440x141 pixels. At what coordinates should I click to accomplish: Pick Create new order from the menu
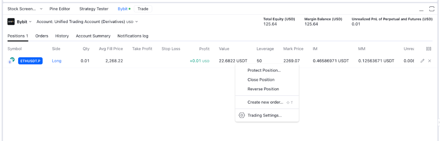click(265, 102)
